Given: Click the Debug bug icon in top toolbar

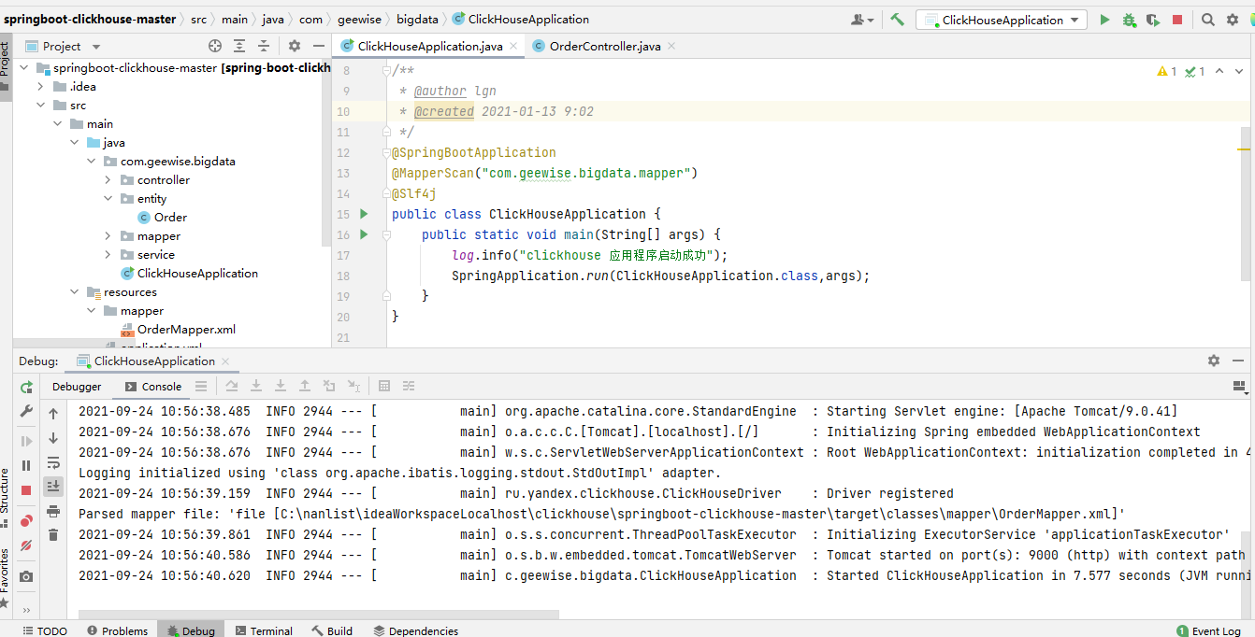Looking at the screenshot, I should click(1129, 20).
